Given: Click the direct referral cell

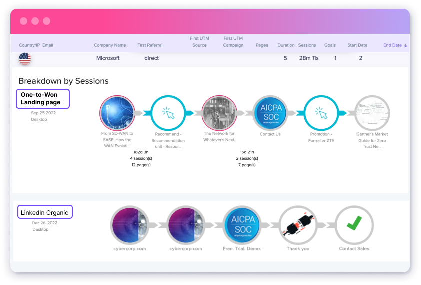Looking at the screenshot, I should coord(151,58).
